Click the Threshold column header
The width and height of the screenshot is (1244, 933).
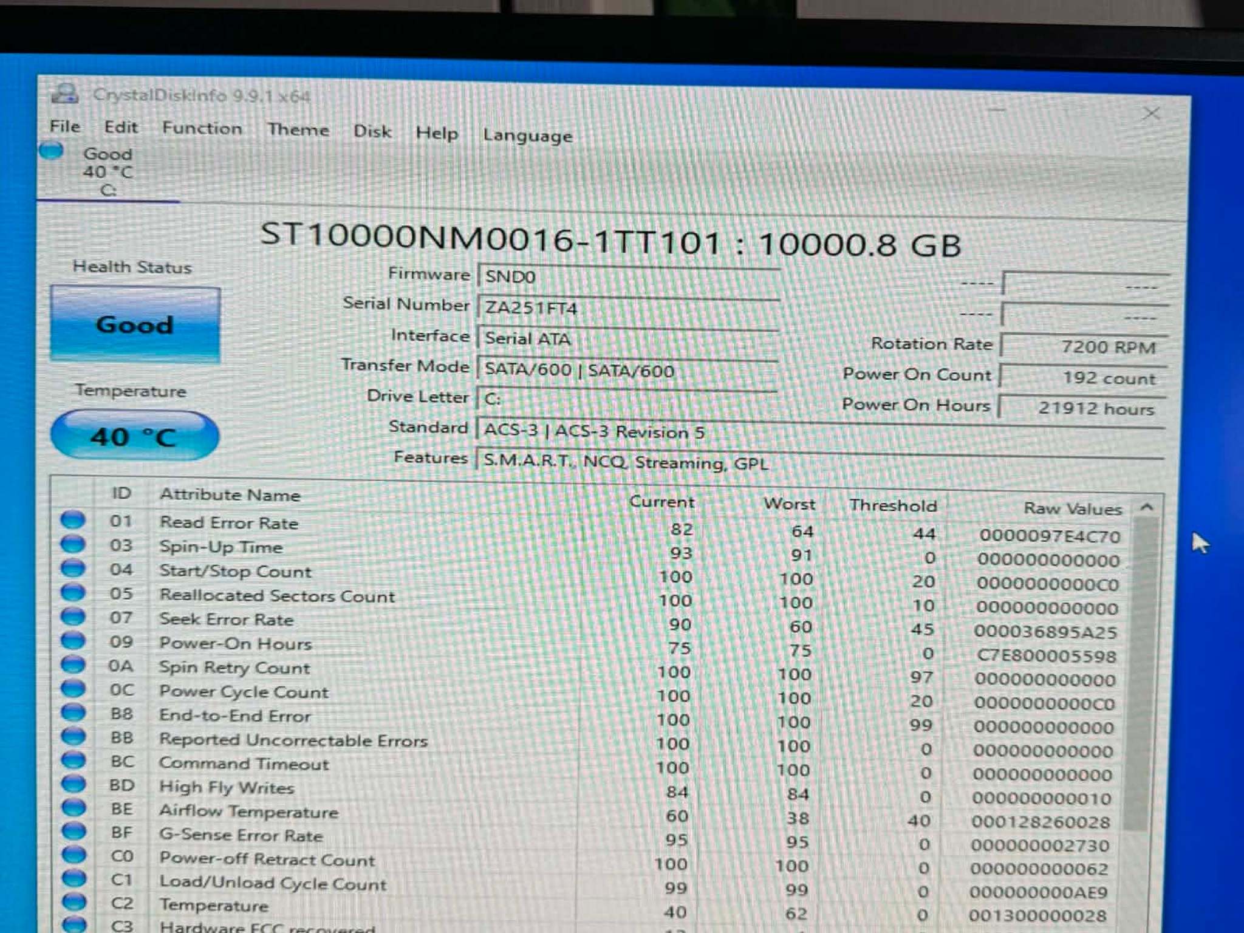(x=893, y=505)
